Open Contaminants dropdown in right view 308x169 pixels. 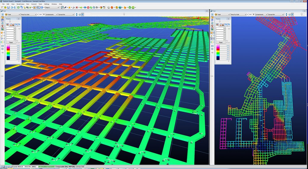point(261,14)
